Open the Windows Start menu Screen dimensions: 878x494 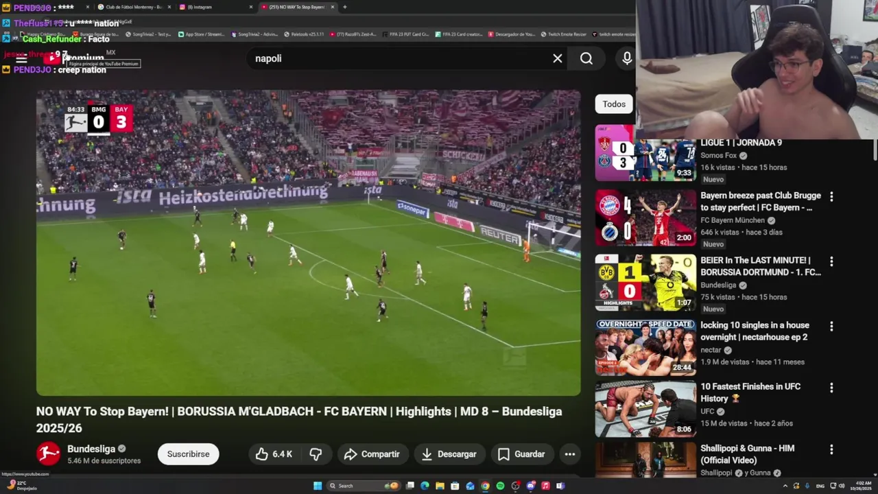point(318,486)
